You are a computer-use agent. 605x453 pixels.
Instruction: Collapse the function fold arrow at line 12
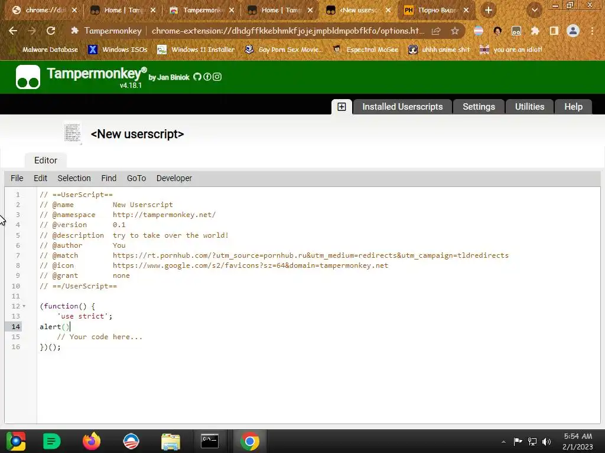tap(24, 306)
